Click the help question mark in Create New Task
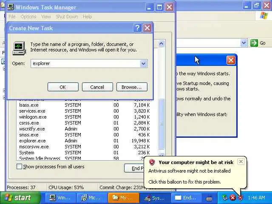Image resolution: width=272 pixels, height=204 pixels. pos(137,28)
